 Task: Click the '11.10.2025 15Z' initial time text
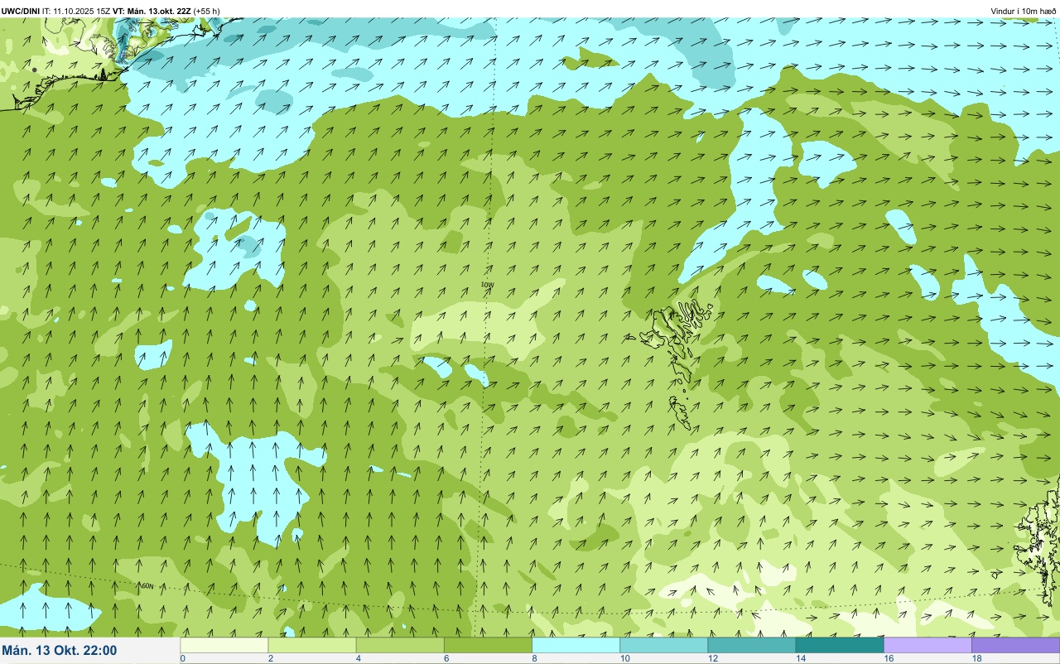point(82,11)
